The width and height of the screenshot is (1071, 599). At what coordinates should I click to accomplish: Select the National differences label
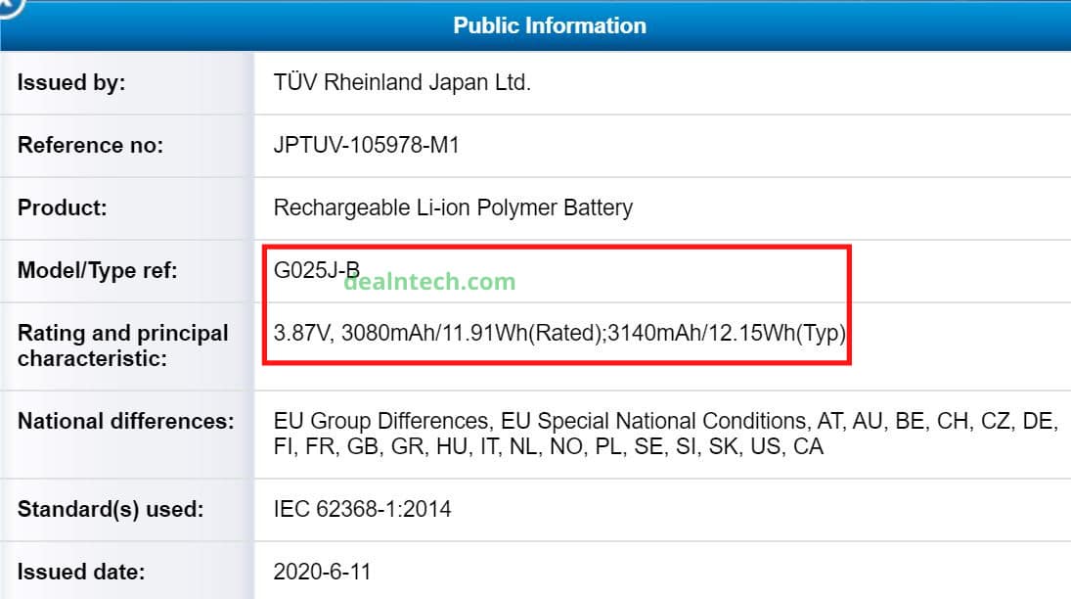coord(125,421)
